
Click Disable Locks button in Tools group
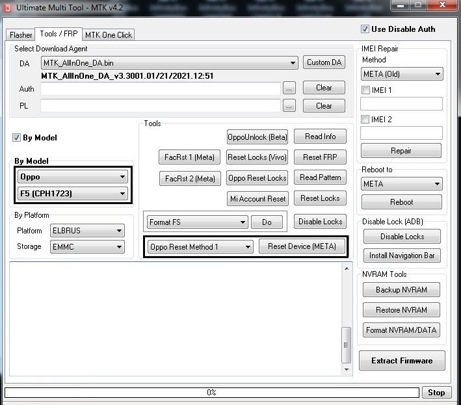pos(320,222)
